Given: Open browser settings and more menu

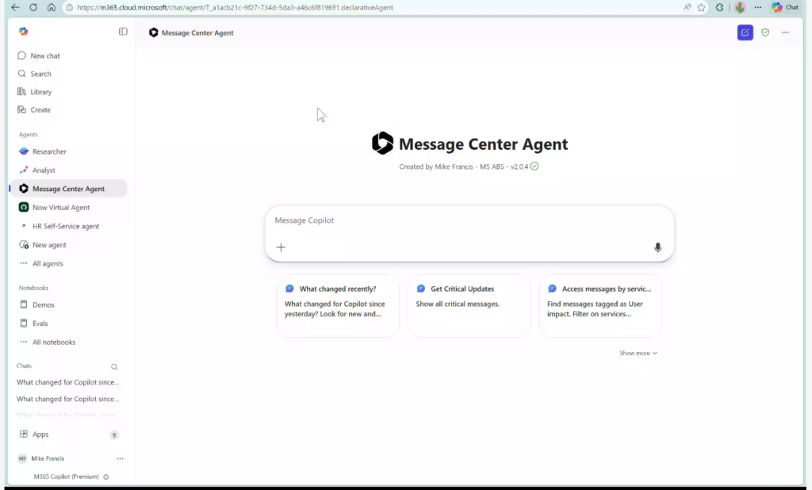Looking at the screenshot, I should tap(758, 7).
